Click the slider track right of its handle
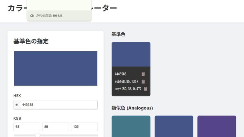 pos(69,135)
